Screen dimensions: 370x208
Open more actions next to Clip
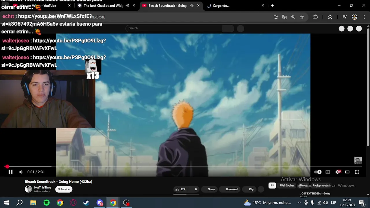261,189
